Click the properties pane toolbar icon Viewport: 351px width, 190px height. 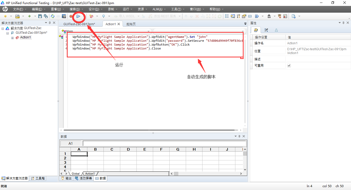coord(244,16)
